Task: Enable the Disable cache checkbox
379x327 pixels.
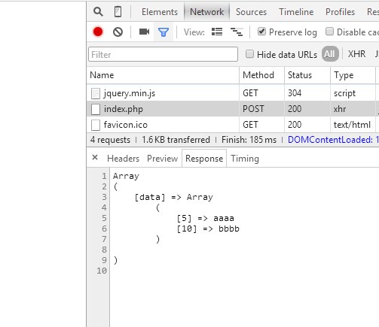Action: (329, 32)
